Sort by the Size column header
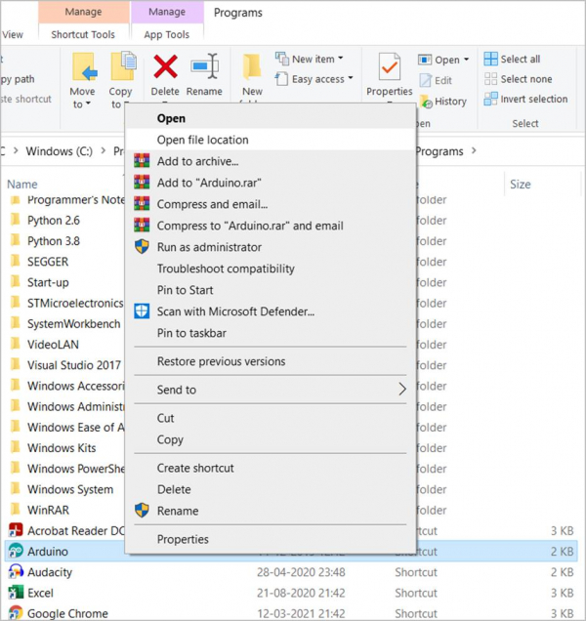The height and width of the screenshot is (621, 586). click(x=520, y=184)
